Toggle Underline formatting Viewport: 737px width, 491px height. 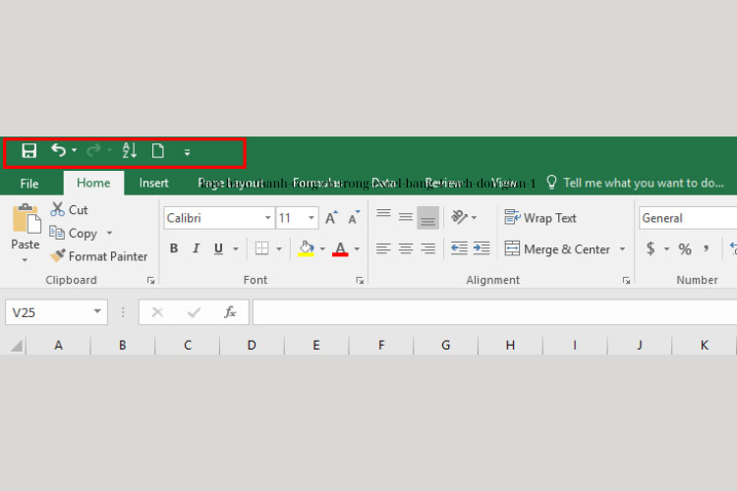pyautogui.click(x=218, y=248)
